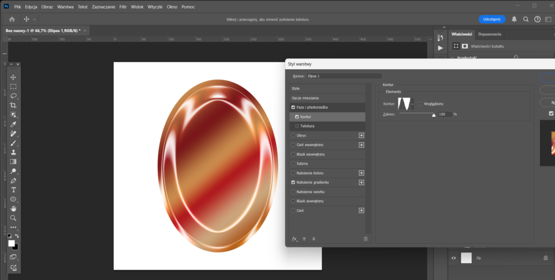Click the Udostępnij share button
The width and height of the screenshot is (555, 280).
pos(492,19)
